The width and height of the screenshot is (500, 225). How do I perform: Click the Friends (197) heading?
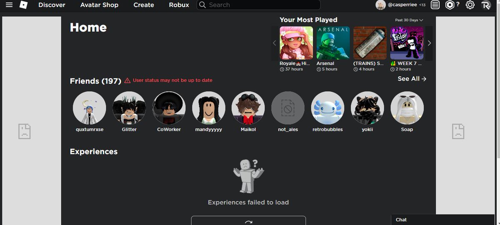(95, 81)
